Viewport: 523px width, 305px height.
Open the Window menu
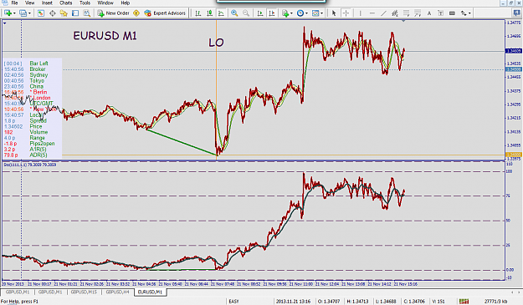[x=105, y=3]
